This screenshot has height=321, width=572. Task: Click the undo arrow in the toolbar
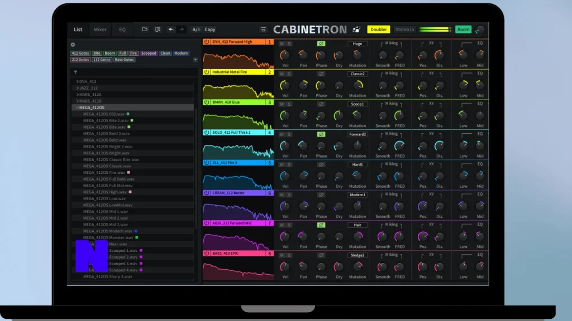171,30
